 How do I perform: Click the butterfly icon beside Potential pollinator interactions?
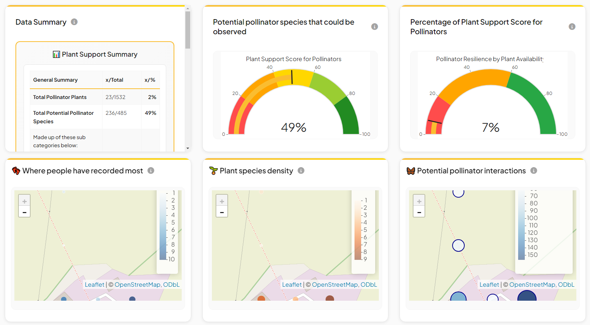click(411, 171)
